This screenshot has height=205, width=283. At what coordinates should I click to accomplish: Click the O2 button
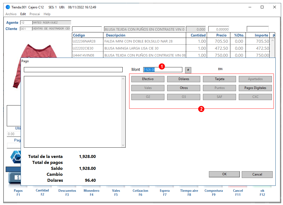pos(148,97)
